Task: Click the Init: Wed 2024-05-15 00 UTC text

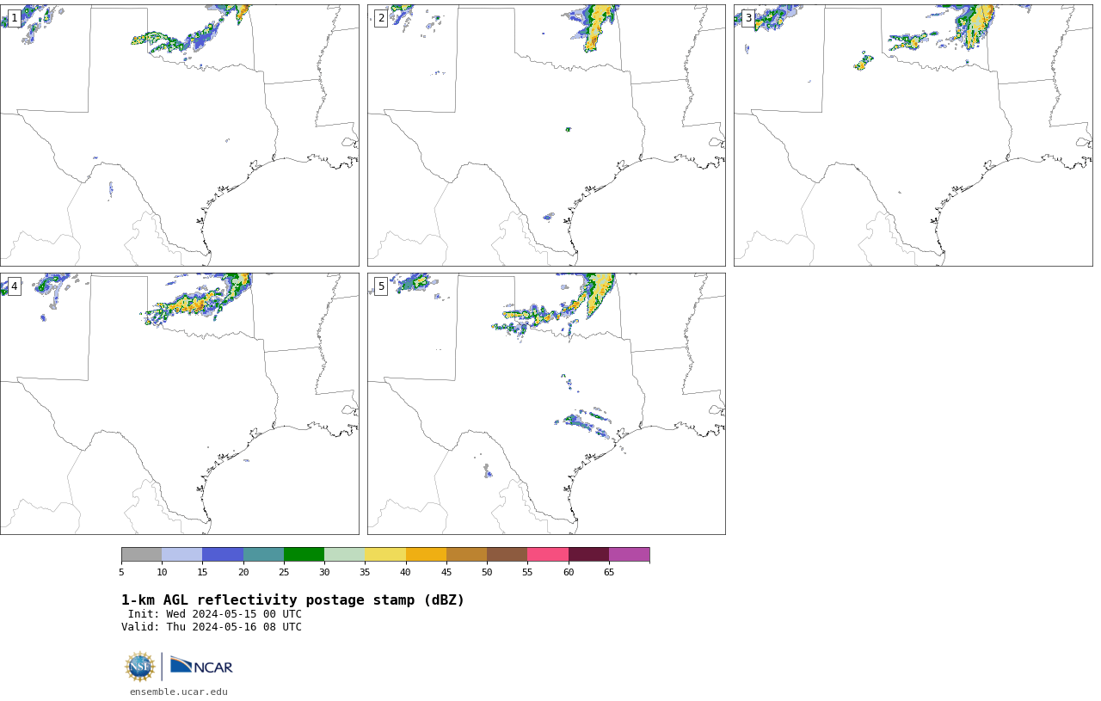Action: (x=215, y=614)
